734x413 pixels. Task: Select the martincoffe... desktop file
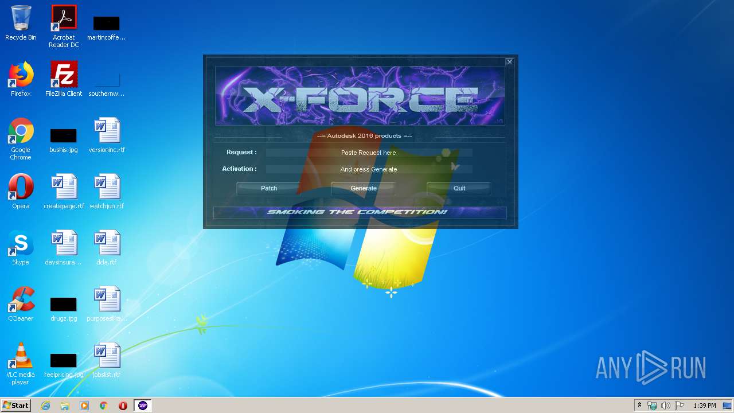pyautogui.click(x=106, y=29)
